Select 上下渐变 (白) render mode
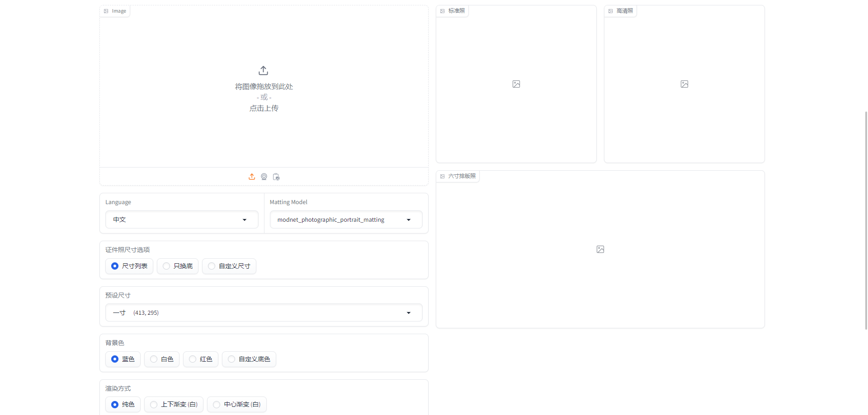This screenshot has width=868, height=415. coord(174,404)
